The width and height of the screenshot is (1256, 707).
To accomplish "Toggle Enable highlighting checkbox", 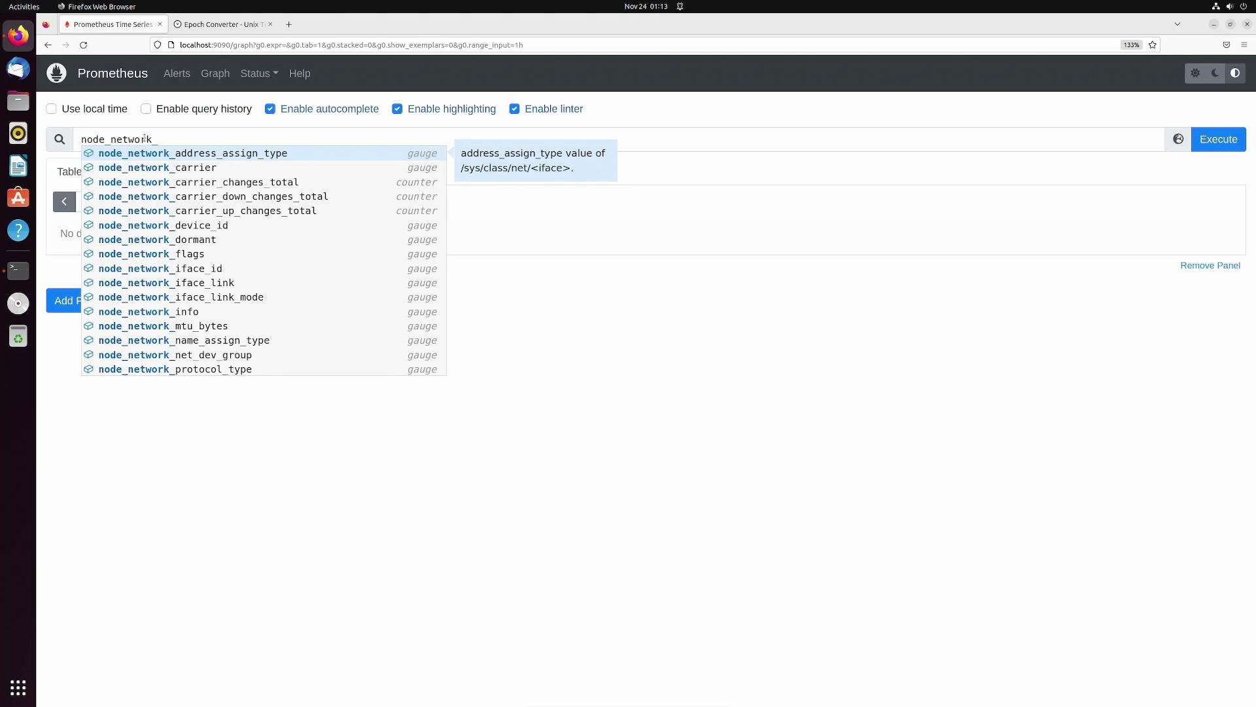I will click(x=397, y=109).
